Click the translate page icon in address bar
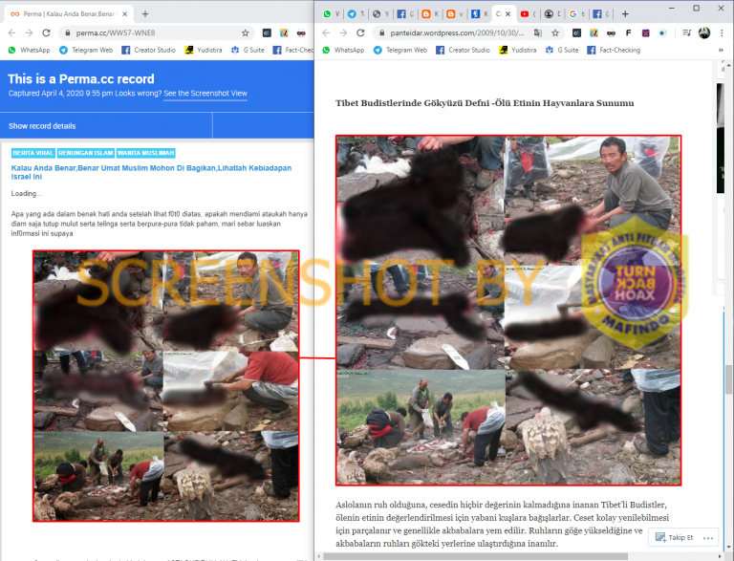 pyautogui.click(x=538, y=32)
